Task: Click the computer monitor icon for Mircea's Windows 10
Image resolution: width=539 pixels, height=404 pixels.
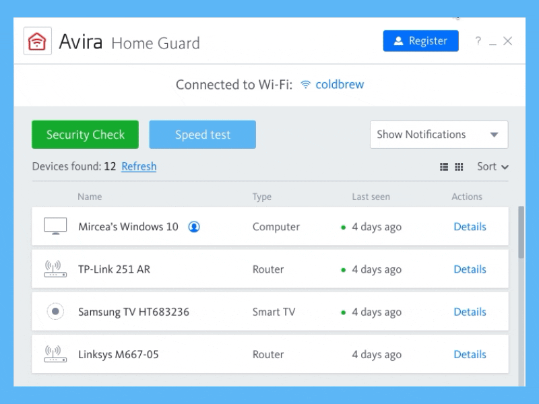Action: pyautogui.click(x=55, y=227)
